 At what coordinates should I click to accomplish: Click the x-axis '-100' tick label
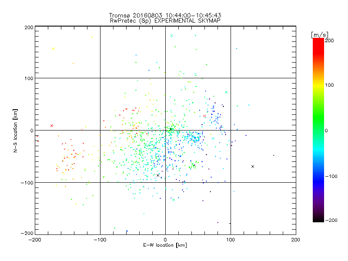tap(100, 240)
